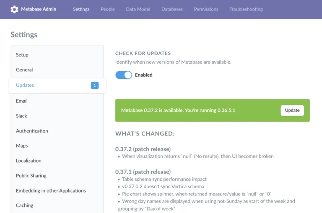Screen dimensions: 322x213
Task: Go to Data Model section
Action: [x=138, y=9]
